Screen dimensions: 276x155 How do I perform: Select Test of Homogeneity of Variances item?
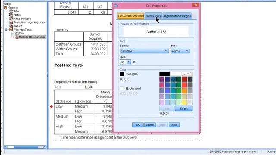click(30, 22)
